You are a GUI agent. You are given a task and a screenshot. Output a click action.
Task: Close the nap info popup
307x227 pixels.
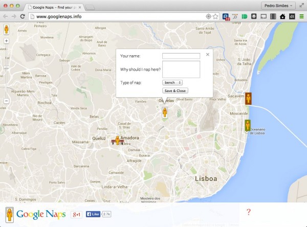coord(208,54)
